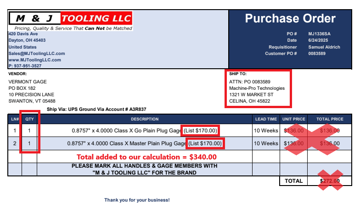Click the phone number 937-951-3527
This screenshot has height=208, width=360.
coord(27,66)
